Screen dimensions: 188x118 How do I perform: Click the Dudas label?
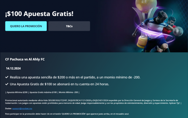point(8,108)
